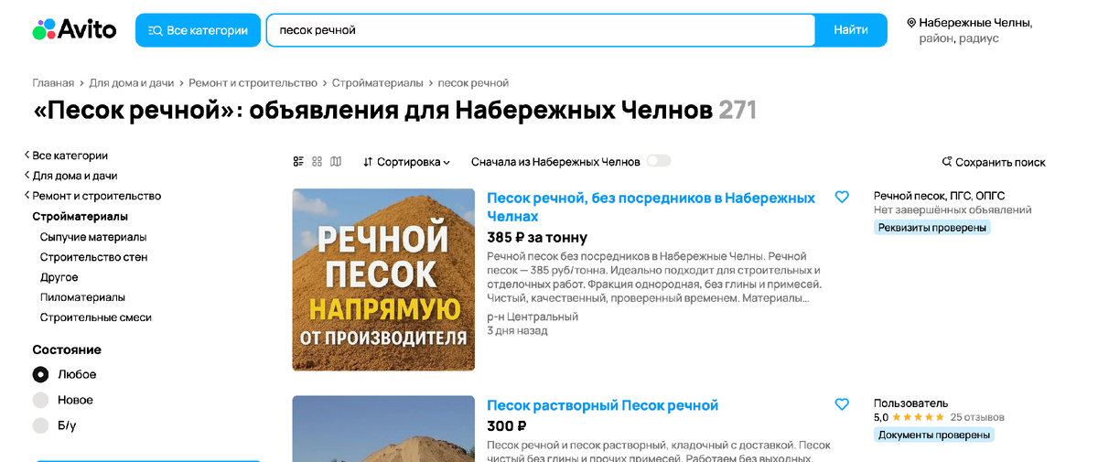
Task: Select 'Другое' subcategory
Action: pyautogui.click(x=59, y=277)
